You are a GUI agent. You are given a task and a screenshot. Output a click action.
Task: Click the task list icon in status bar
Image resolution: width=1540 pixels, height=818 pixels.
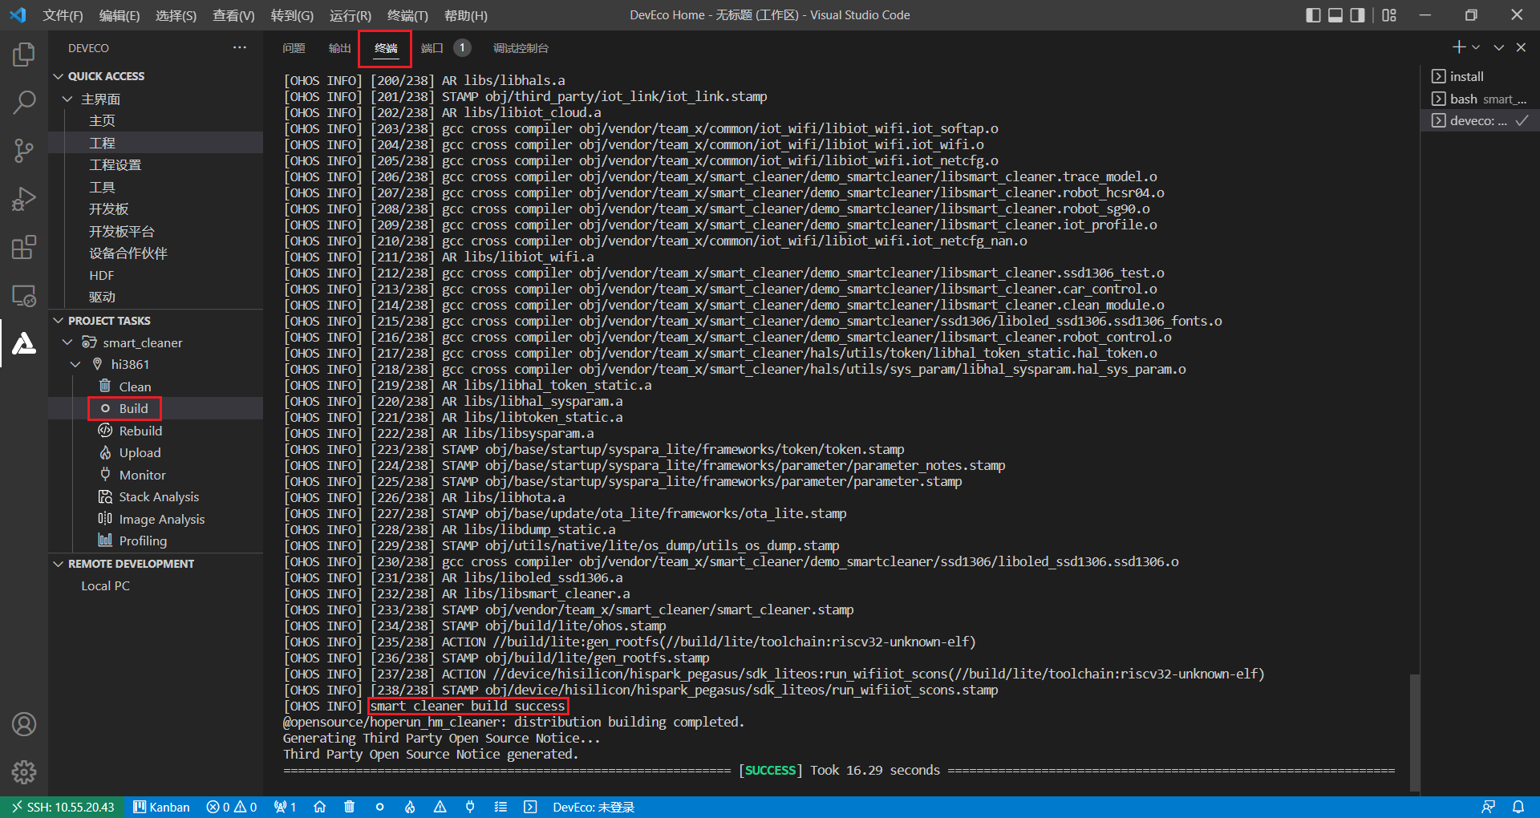coord(500,807)
